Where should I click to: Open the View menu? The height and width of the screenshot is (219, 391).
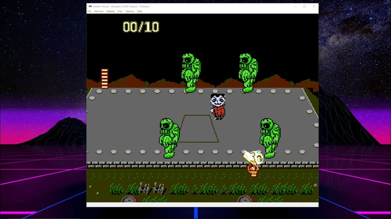[x=120, y=11]
